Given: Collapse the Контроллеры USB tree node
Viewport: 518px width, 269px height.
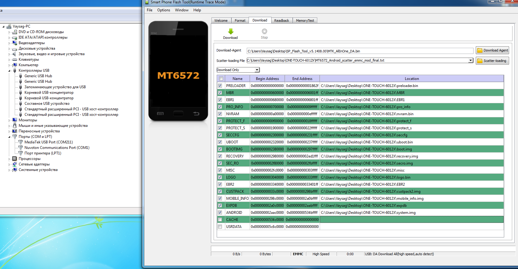Looking at the screenshot, I should [x=9, y=71].
